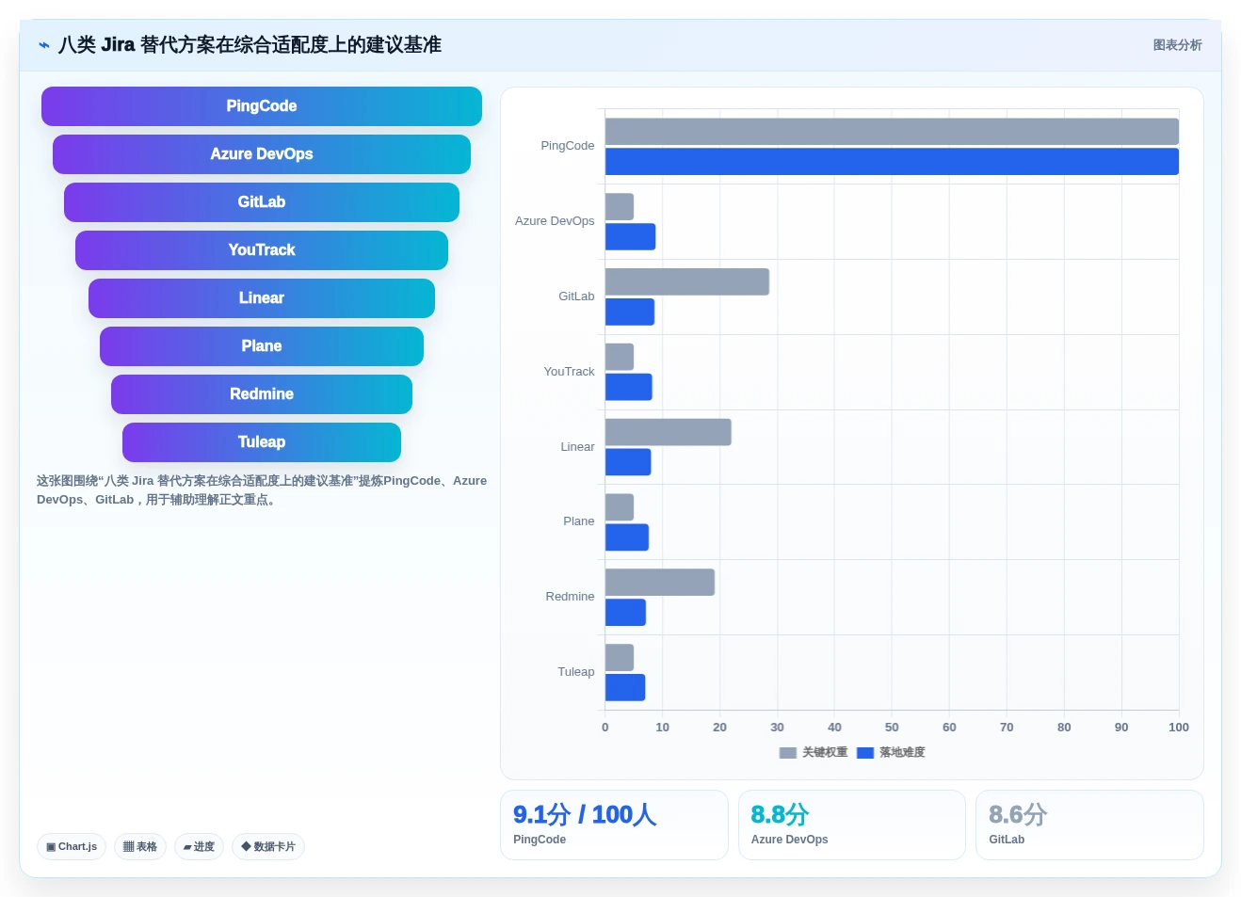Click the 进度 tag chip

click(x=199, y=847)
